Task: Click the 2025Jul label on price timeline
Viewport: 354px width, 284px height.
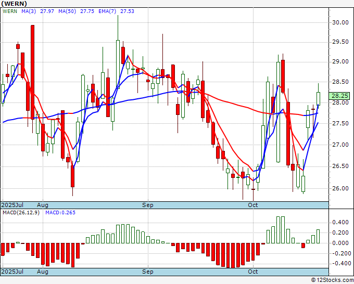Action: [12, 205]
